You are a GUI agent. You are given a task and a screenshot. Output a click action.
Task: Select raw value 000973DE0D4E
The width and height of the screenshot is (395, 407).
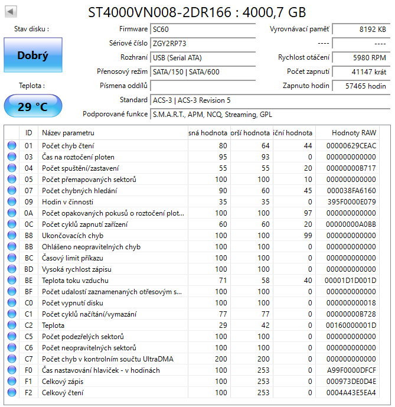point(351,382)
